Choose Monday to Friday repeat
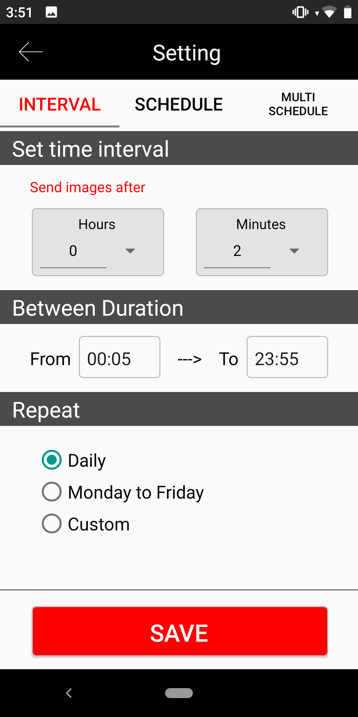Viewport: 358px width, 717px height. 52,492
